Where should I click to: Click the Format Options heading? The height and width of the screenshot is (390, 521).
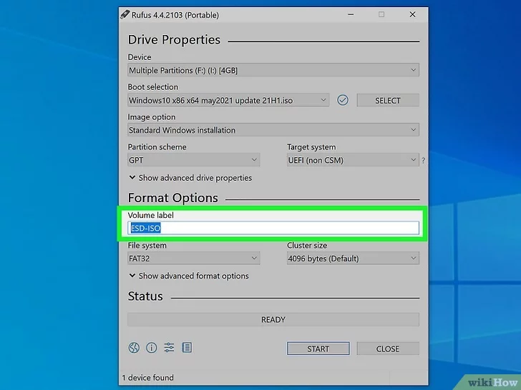(172, 198)
